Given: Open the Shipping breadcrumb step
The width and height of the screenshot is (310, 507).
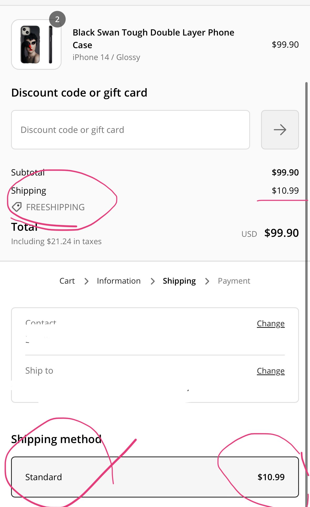Looking at the screenshot, I should (179, 281).
